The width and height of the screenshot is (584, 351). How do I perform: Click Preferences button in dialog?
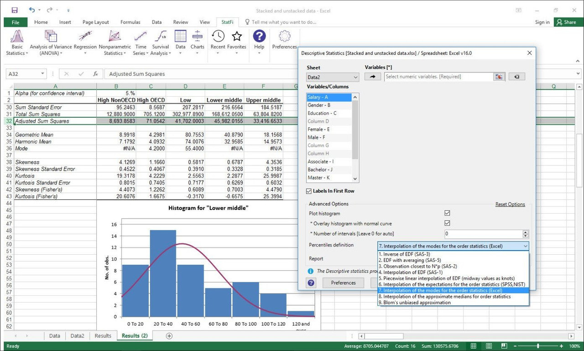click(x=343, y=283)
